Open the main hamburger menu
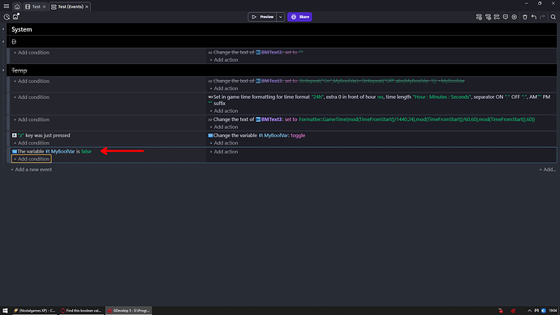This screenshot has height=315, width=560. click(6, 6)
